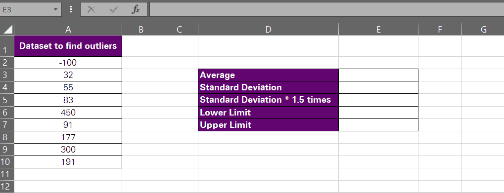Select the cell next to Standard Deviation
The height and width of the screenshot is (193, 504).
pyautogui.click(x=378, y=87)
